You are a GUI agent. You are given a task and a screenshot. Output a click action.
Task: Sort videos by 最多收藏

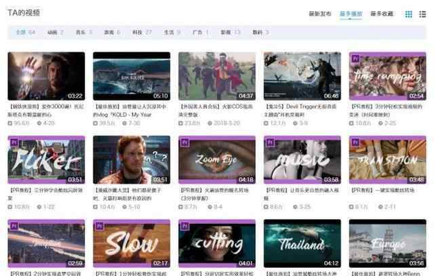pyautogui.click(x=382, y=14)
